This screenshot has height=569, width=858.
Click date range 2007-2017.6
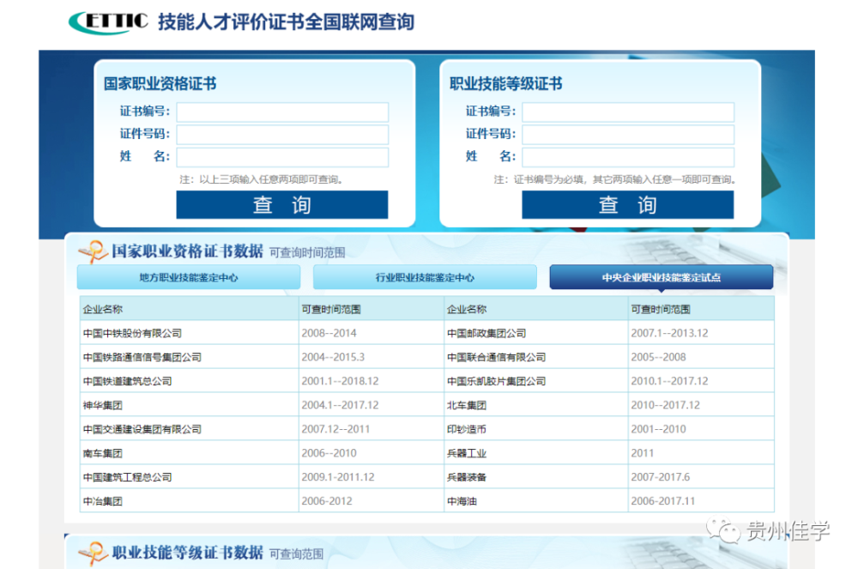point(660,477)
